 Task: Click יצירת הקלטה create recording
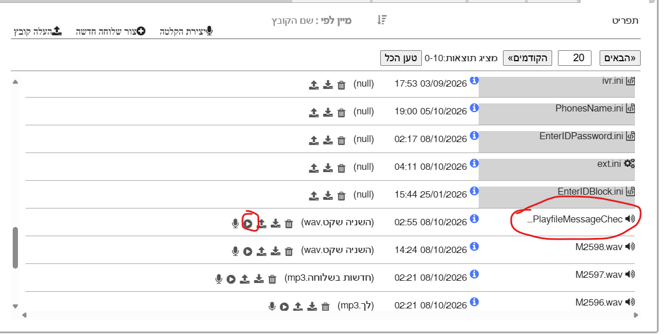[x=186, y=31]
